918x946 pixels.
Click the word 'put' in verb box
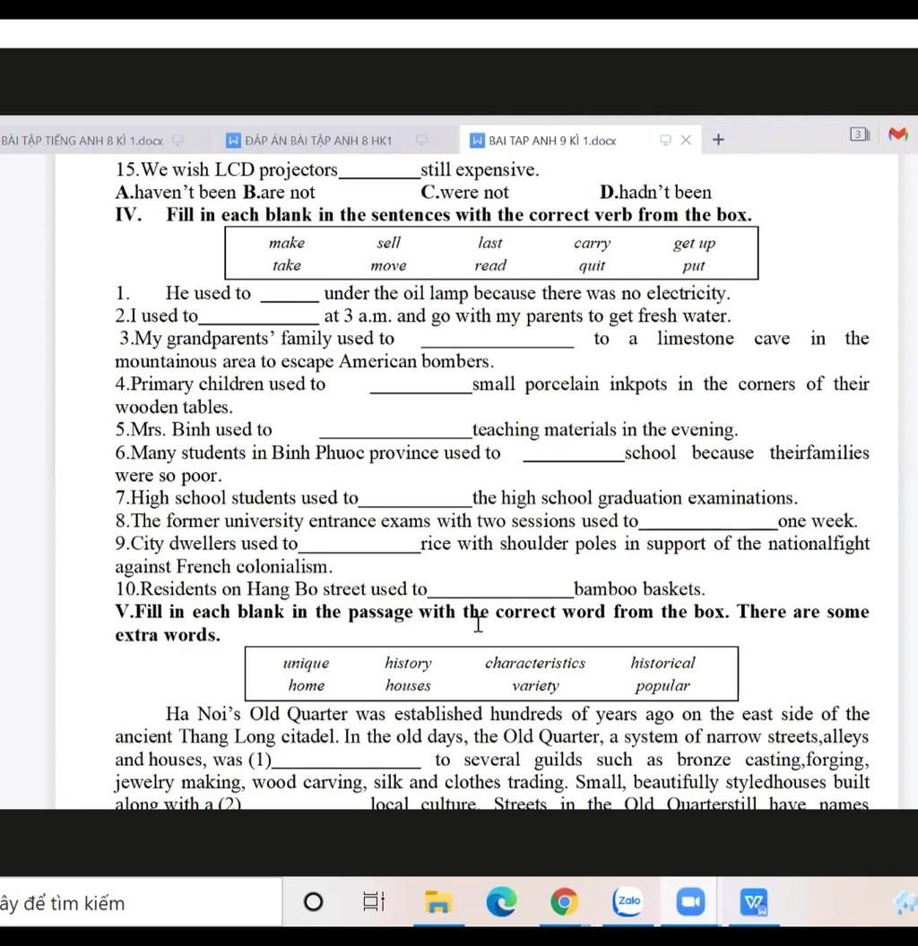[694, 266]
